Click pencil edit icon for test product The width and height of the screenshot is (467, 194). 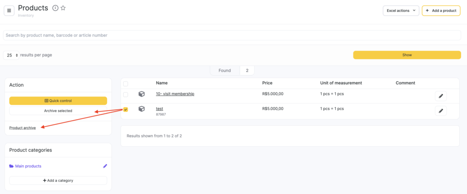click(441, 111)
